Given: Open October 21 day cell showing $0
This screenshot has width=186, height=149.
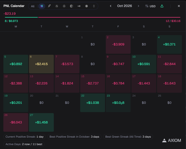Looking at the screenshot, I should [x=67, y=103].
